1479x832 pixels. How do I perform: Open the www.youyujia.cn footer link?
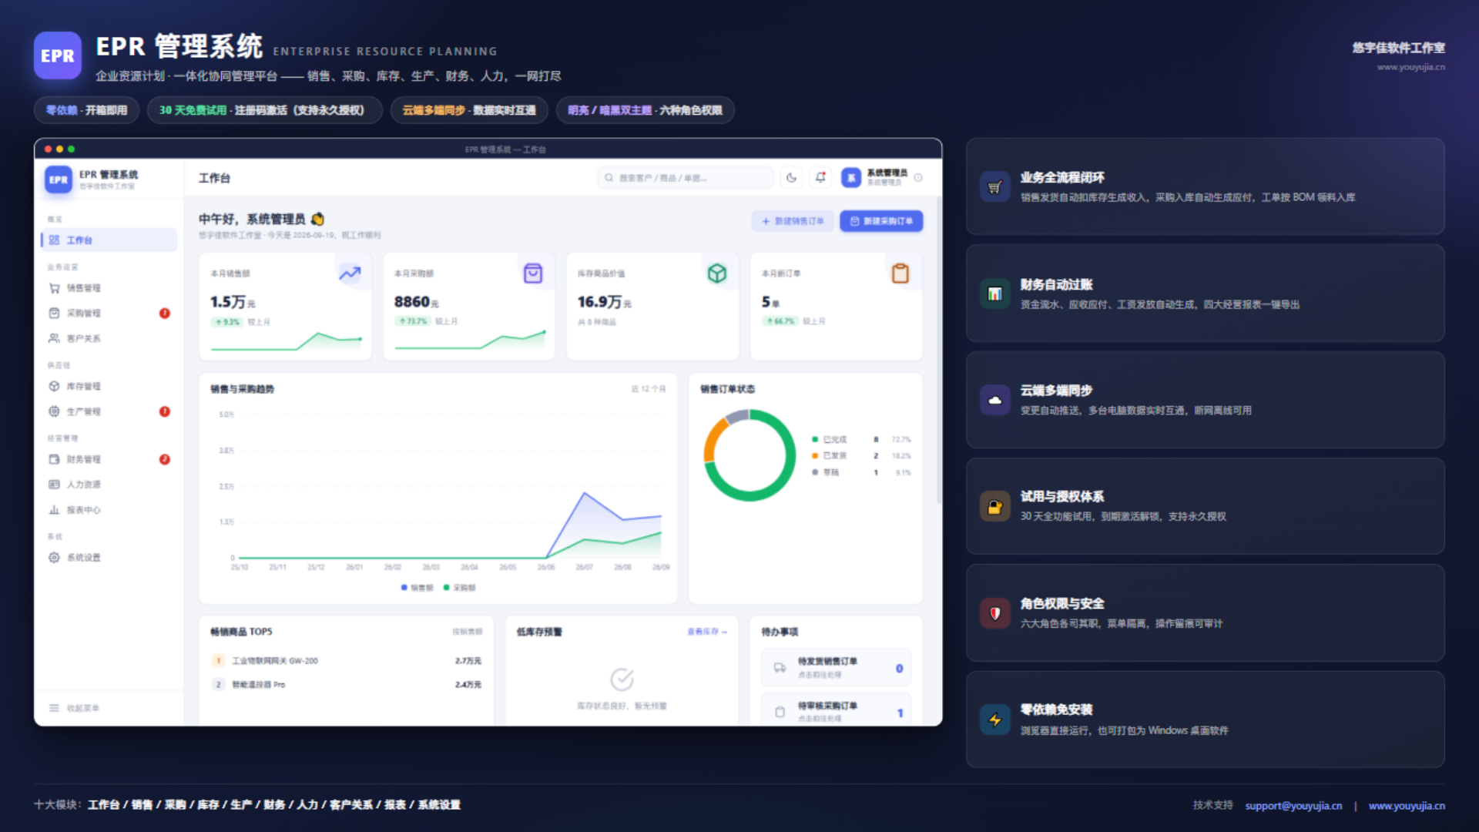[x=1407, y=806]
